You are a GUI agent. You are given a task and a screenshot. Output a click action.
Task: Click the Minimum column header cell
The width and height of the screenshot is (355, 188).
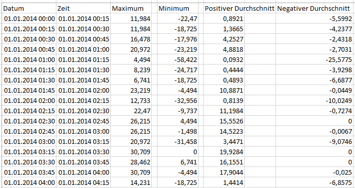[177, 9]
